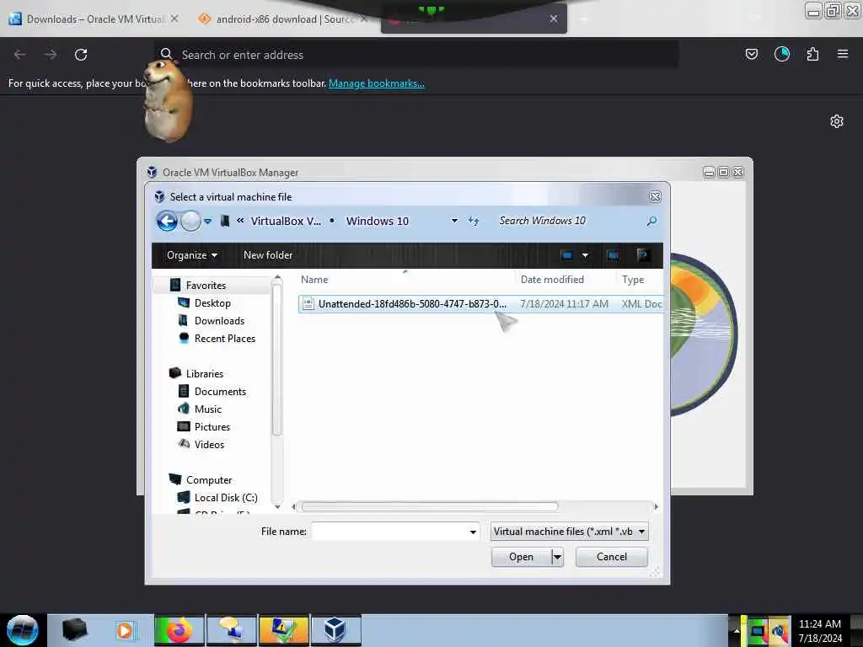The width and height of the screenshot is (863, 647).
Task: Click the change view icon in the dialog
Action: [x=567, y=255]
